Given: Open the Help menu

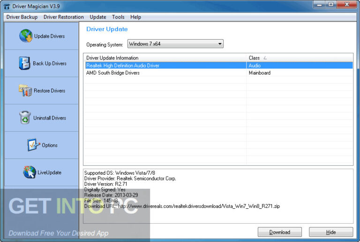Looking at the screenshot, I should click(135, 17).
